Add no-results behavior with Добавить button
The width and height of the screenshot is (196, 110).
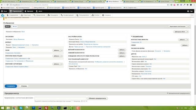click(122, 56)
